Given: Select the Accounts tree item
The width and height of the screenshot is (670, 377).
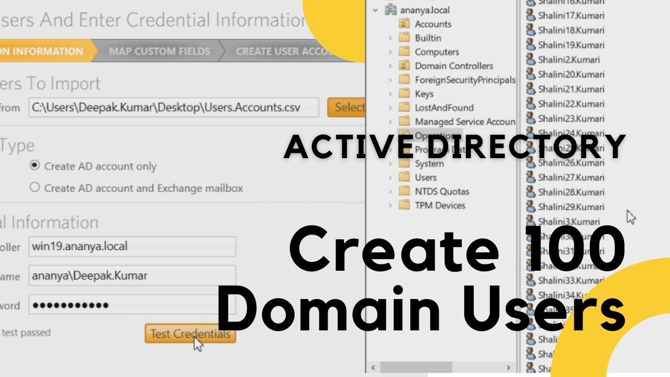Looking at the screenshot, I should tap(433, 24).
